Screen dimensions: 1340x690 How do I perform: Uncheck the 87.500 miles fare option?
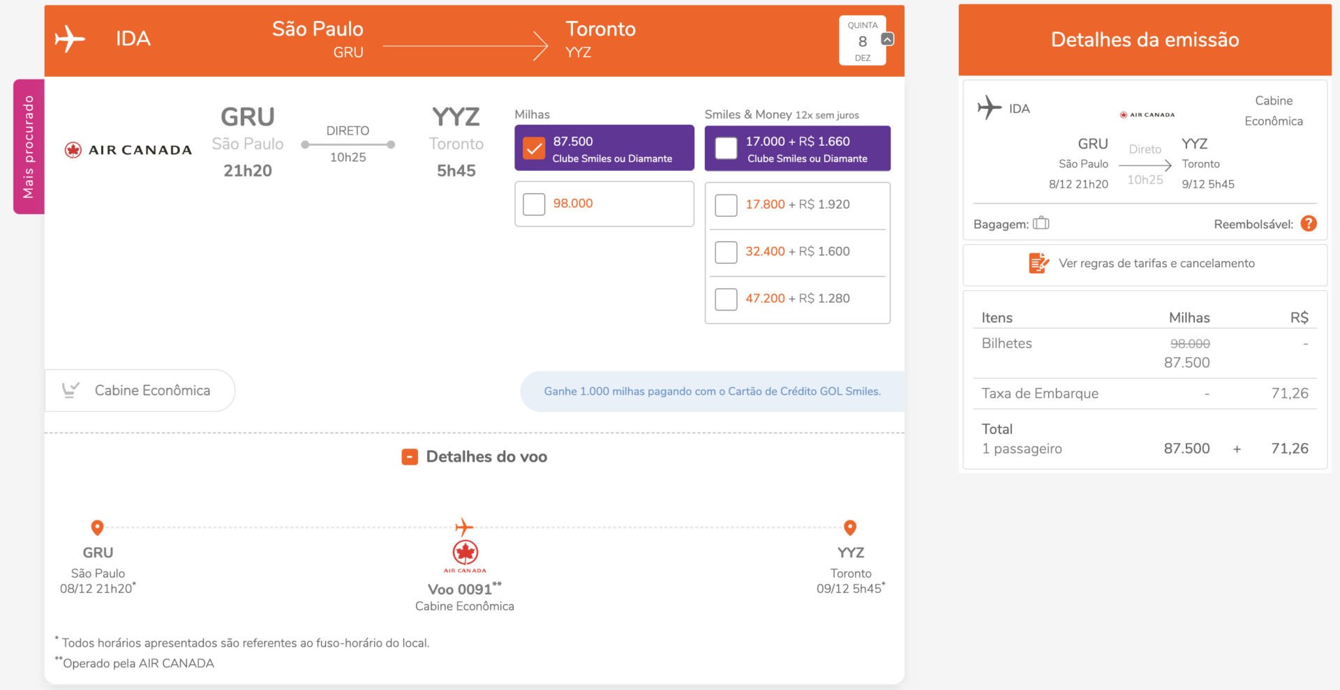pos(534,148)
